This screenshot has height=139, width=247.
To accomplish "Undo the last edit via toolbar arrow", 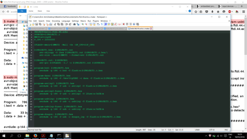I will point(66,24).
